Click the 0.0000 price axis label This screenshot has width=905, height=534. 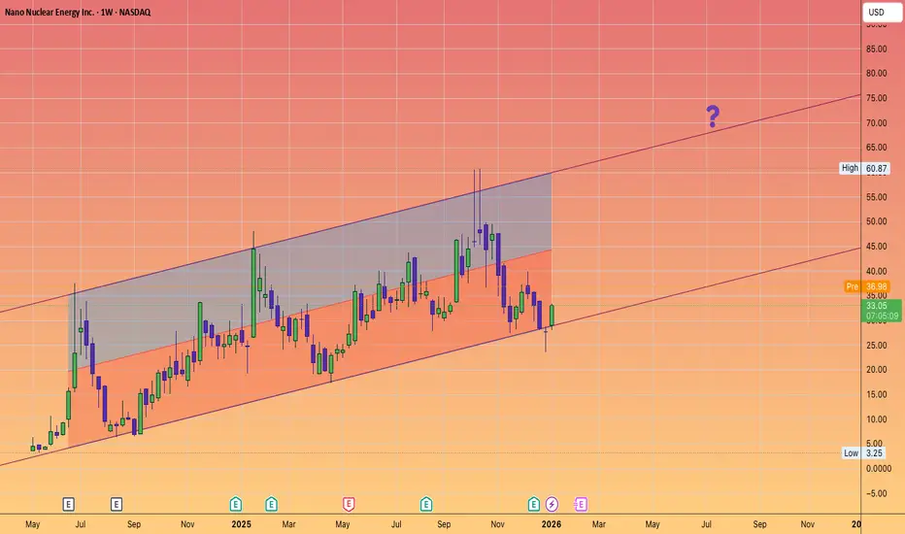pyautogui.click(x=879, y=469)
